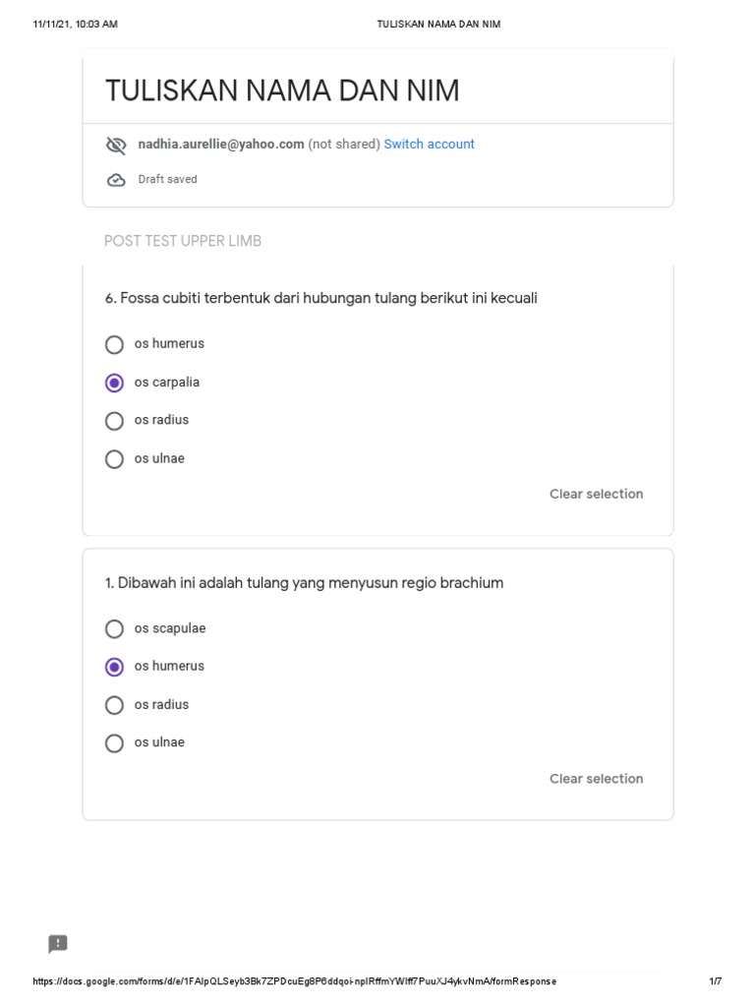Choose os ulnae in question 1
This screenshot has height=1007, width=755.
(x=114, y=743)
